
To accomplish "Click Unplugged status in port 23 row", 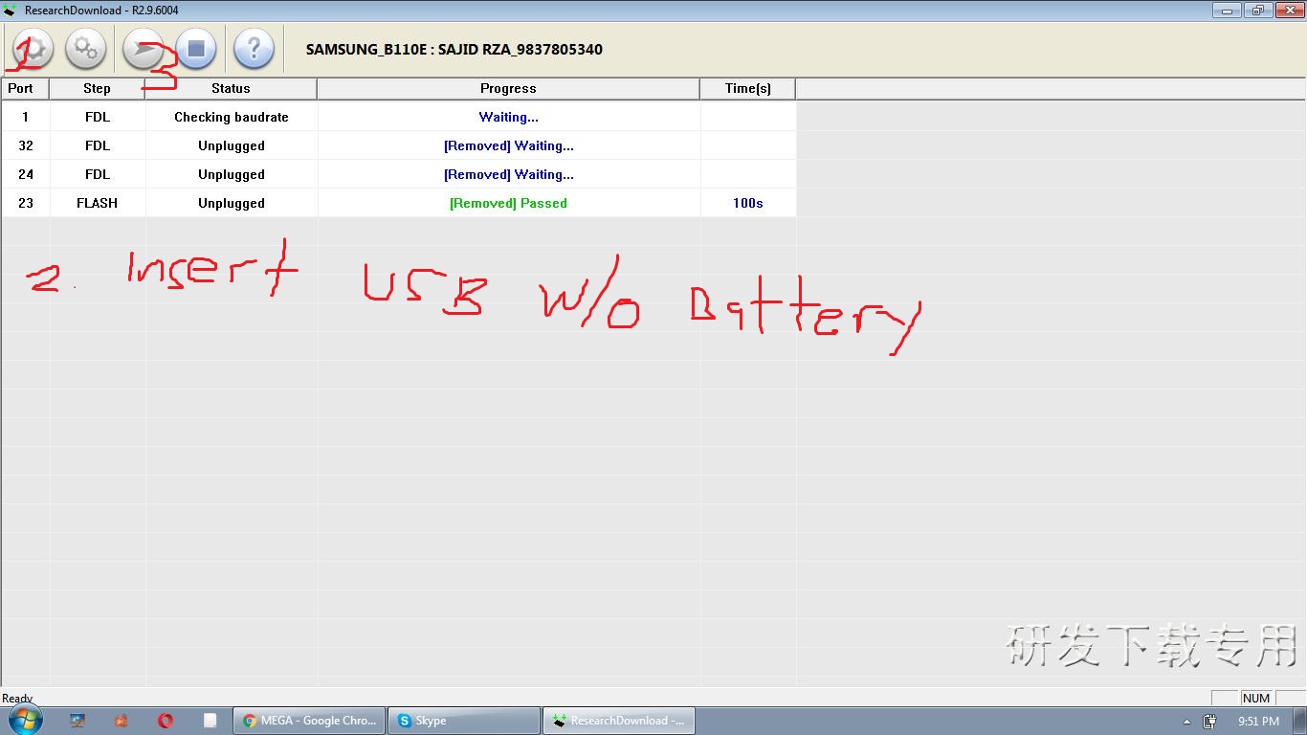I will click(x=232, y=203).
